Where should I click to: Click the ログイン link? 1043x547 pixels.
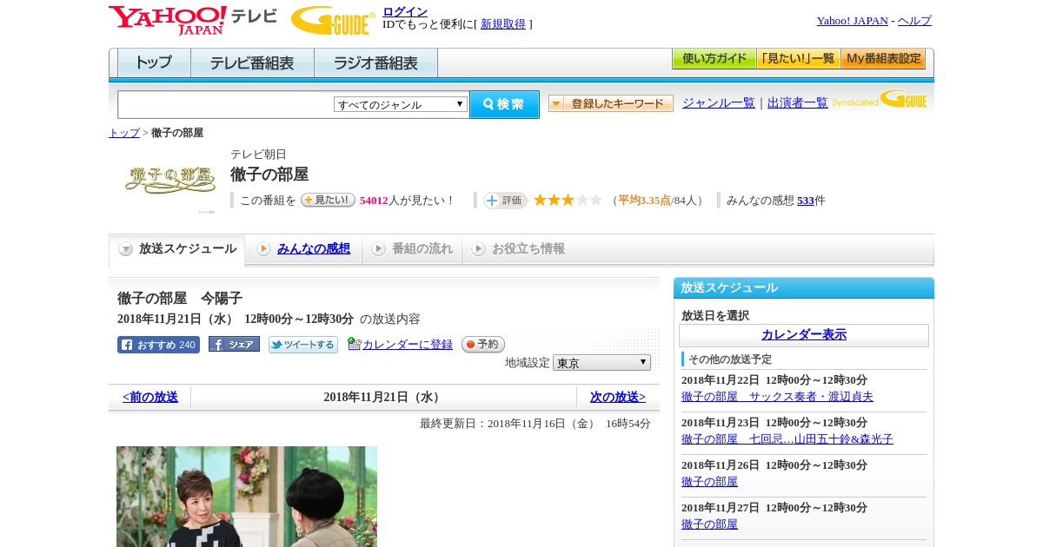(x=405, y=11)
